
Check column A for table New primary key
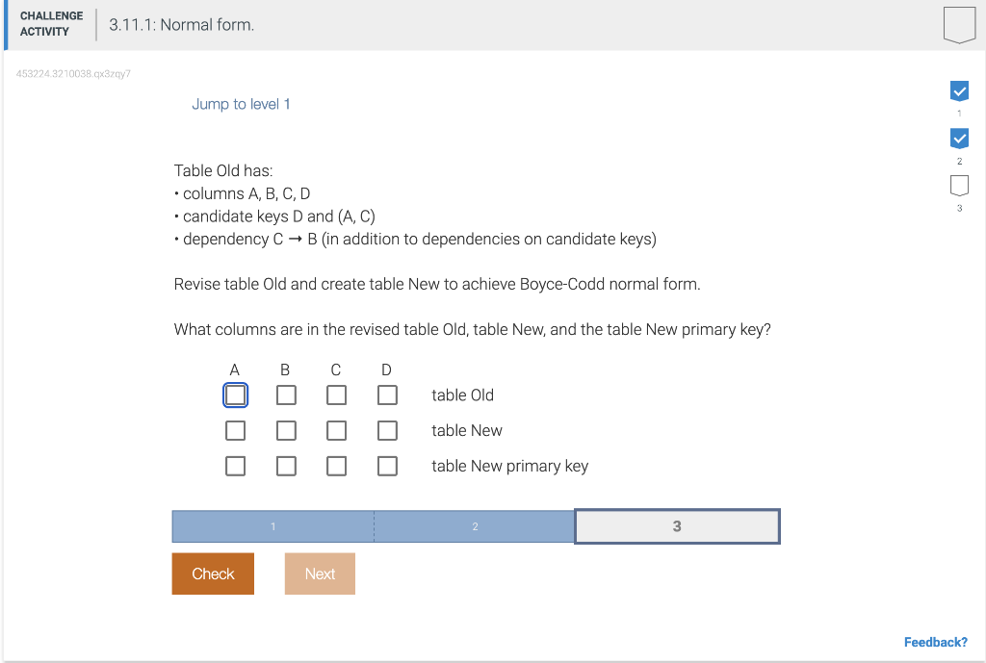235,466
